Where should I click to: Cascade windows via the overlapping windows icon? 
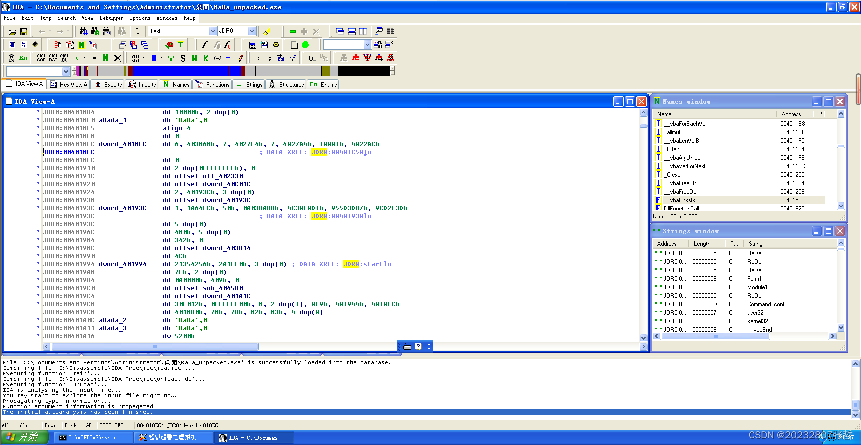340,31
